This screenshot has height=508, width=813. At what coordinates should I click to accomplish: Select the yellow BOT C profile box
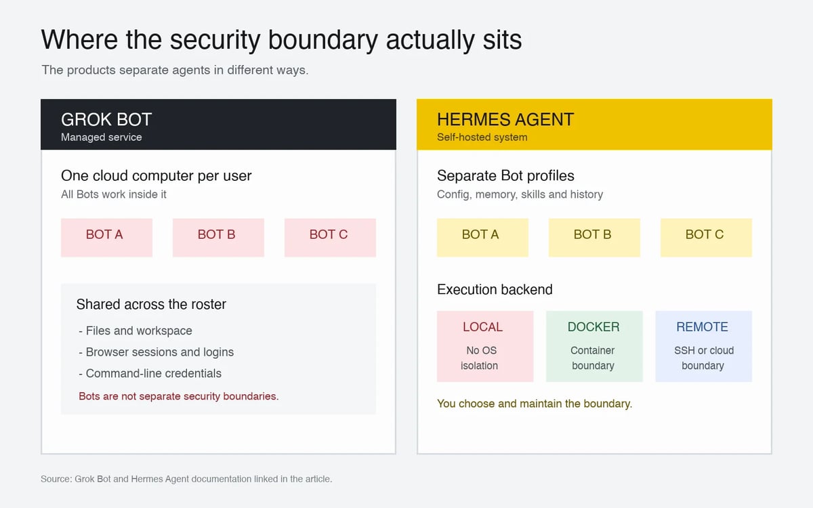click(x=706, y=237)
